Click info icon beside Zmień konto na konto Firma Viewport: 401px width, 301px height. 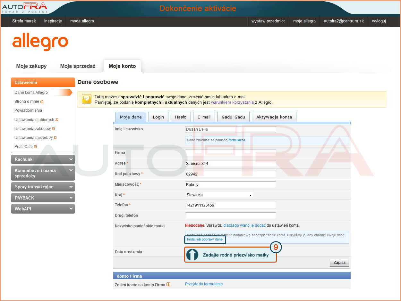(168, 284)
